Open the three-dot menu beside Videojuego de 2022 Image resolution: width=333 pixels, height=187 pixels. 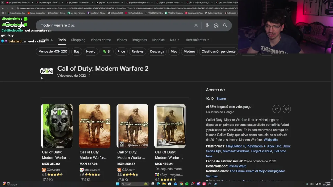89,75
